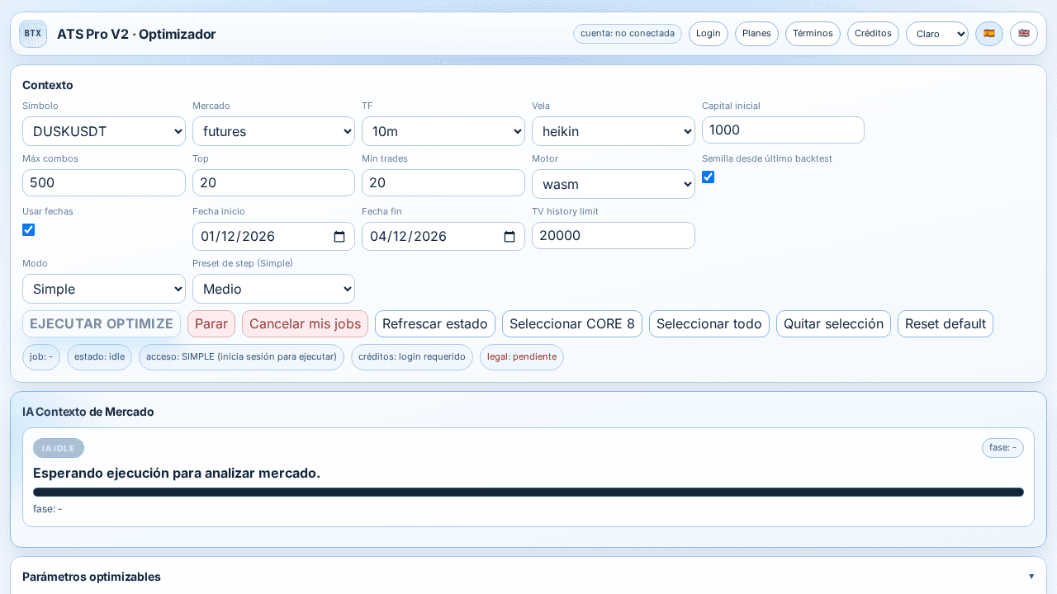Open the Planes menu item
Screen dimensions: 1057x594
756,33
